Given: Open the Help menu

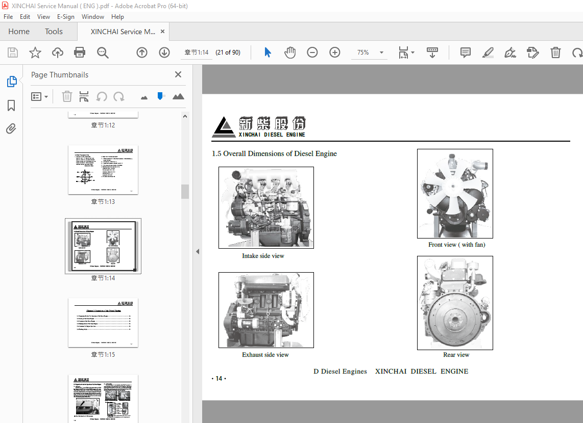Looking at the screenshot, I should pyautogui.click(x=117, y=17).
